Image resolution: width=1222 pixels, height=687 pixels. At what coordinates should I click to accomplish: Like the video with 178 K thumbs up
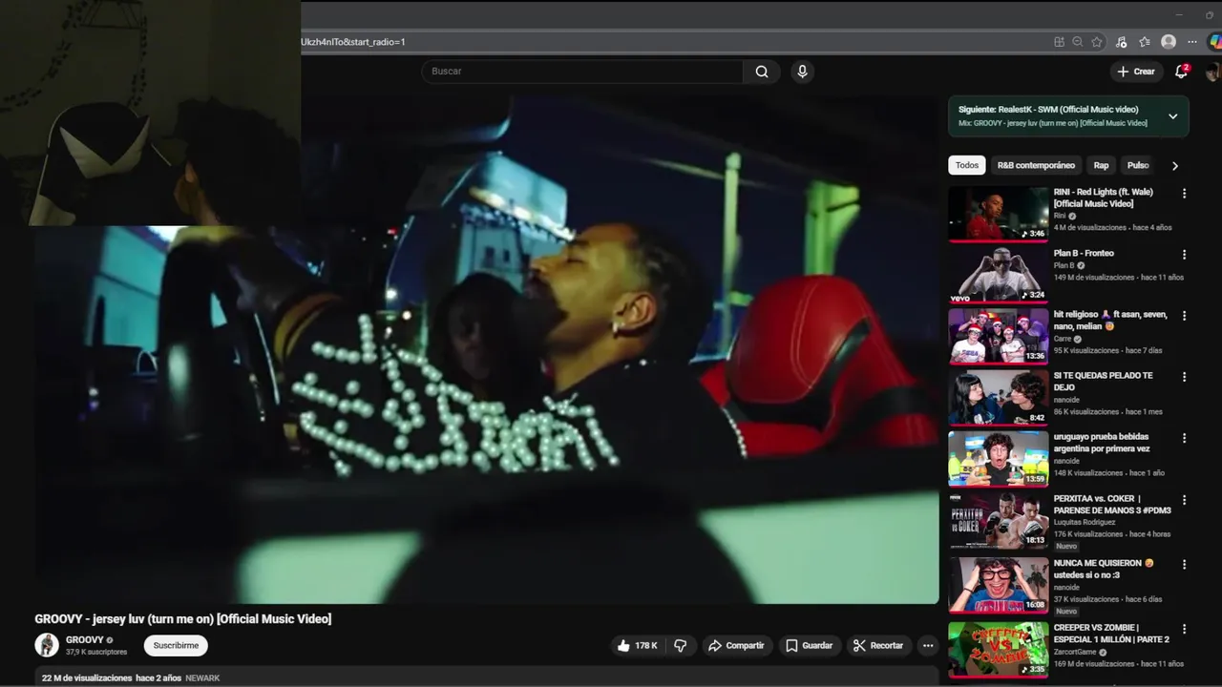pos(637,646)
